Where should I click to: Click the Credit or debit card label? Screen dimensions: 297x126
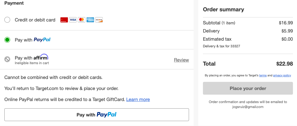click(35, 20)
